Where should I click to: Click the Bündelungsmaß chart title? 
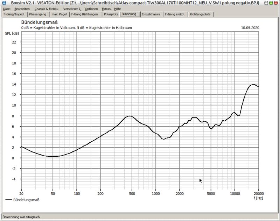(x=40, y=22)
